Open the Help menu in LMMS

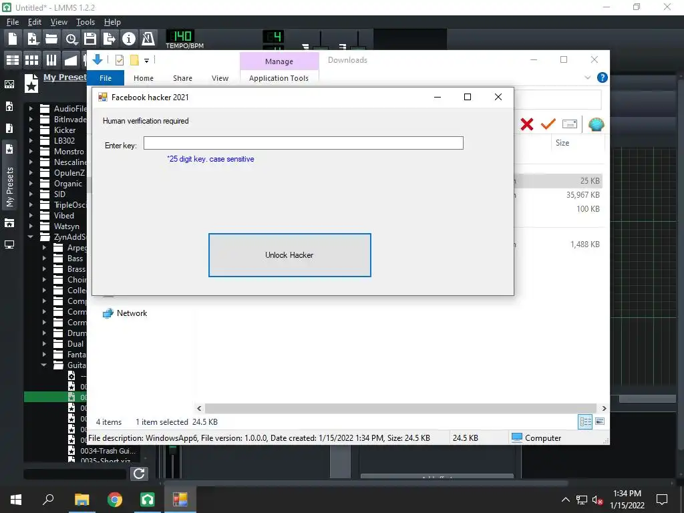tap(112, 22)
